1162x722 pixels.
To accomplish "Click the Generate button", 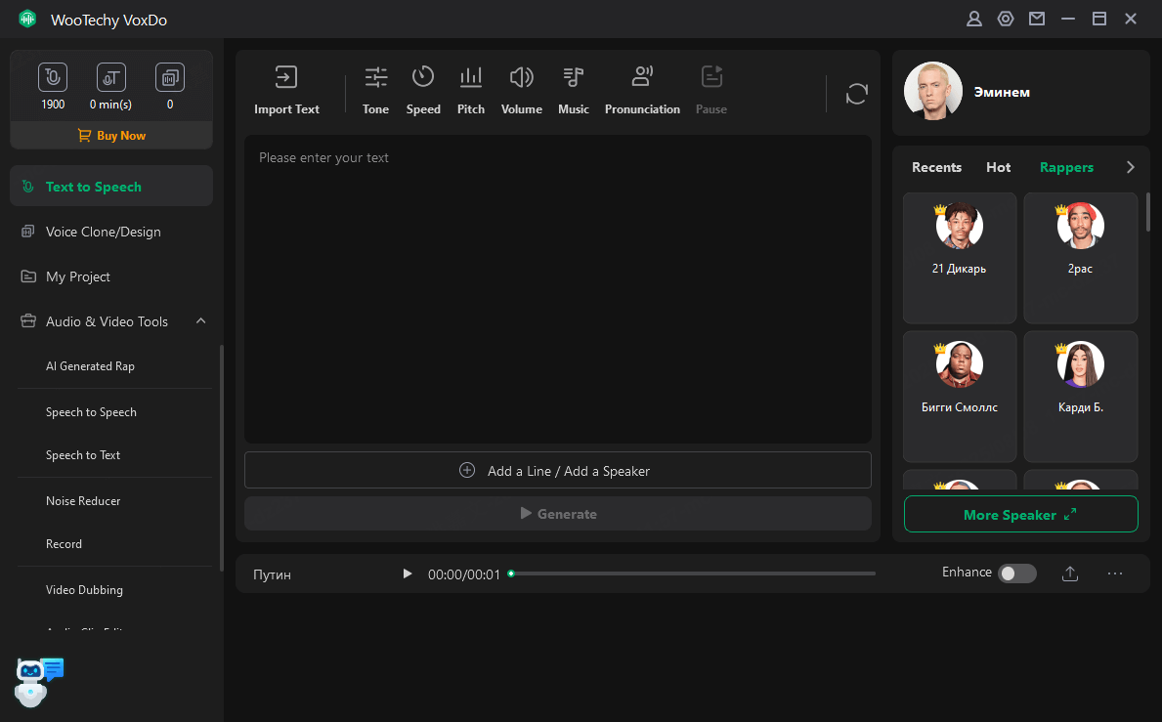I will [557, 513].
